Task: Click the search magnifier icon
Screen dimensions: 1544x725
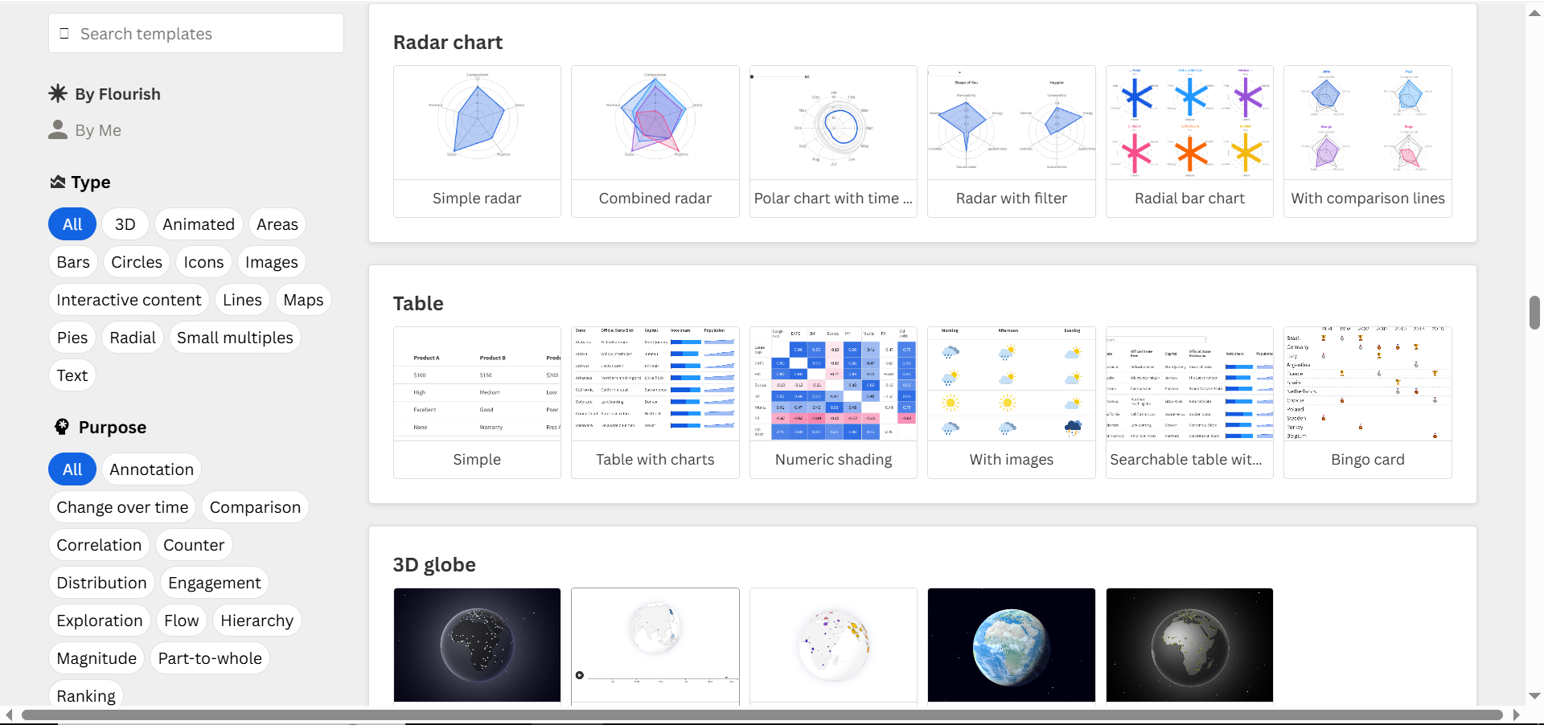Action: tap(64, 34)
